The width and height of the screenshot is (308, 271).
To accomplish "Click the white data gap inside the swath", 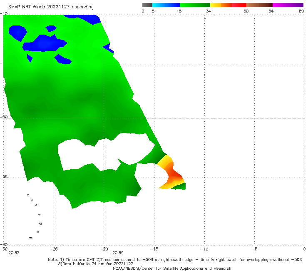I will point(106,151).
